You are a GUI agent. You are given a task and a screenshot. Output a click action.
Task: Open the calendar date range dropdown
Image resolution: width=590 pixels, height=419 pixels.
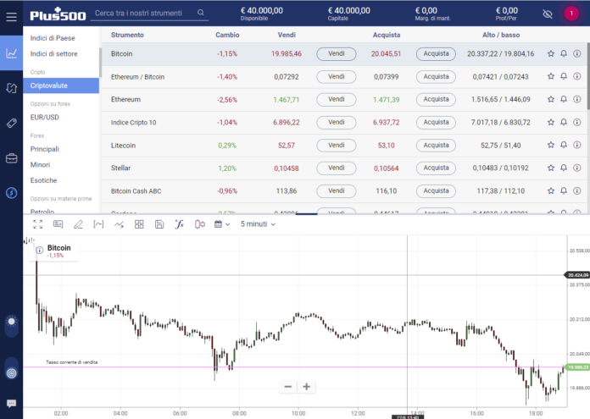tap(222, 224)
